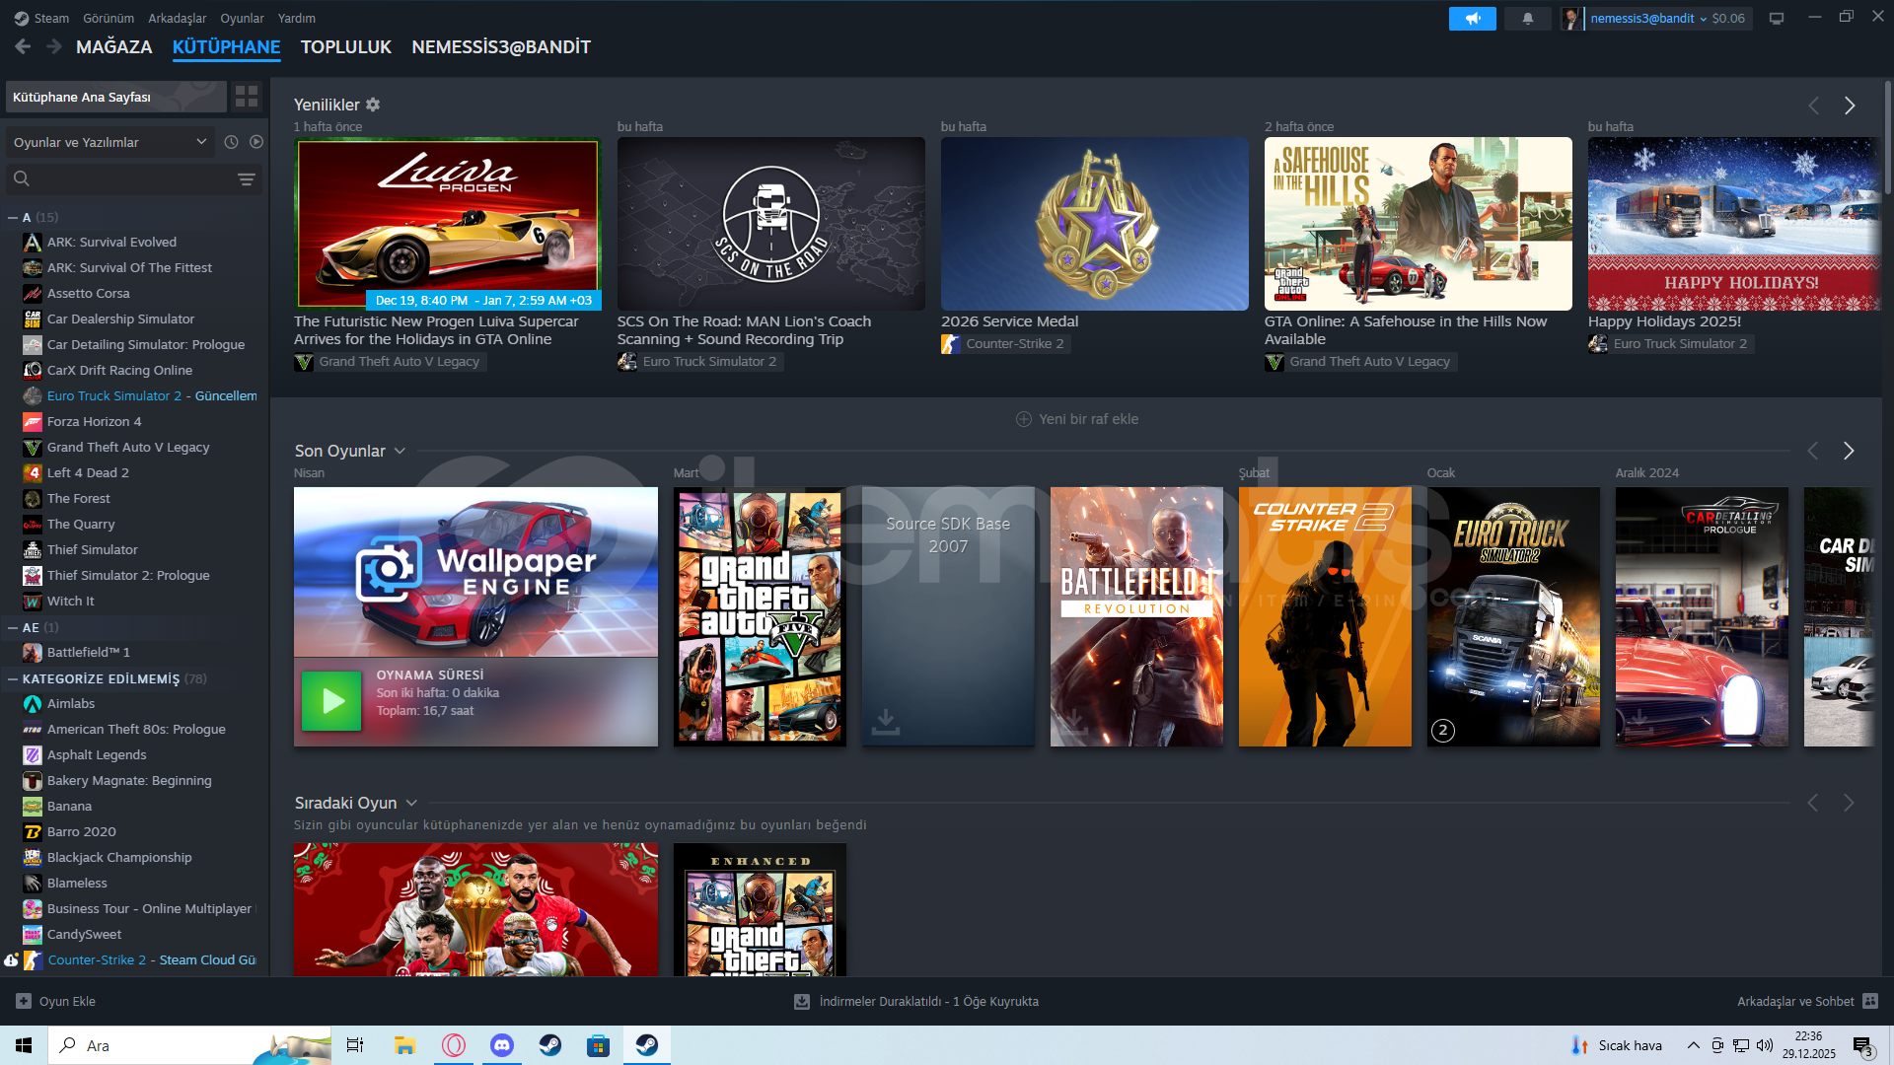1894x1065 pixels.
Task: Collapse the KATEGORİZE EDİLMEMİŞ category
Action: coord(13,678)
